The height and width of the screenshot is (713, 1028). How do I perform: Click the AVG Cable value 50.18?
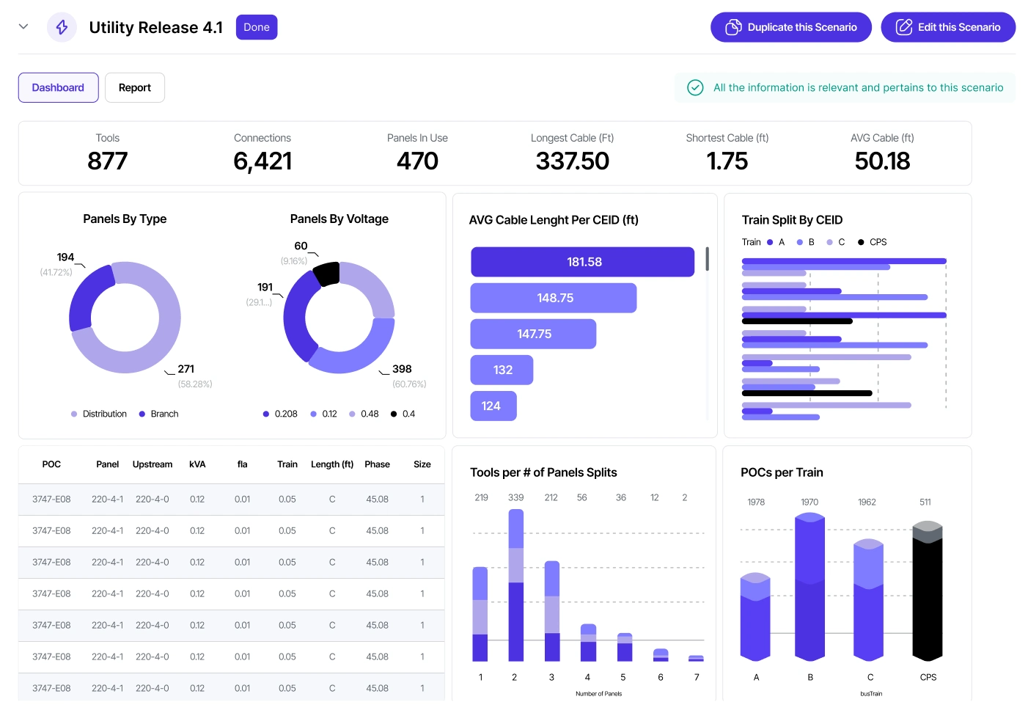point(882,161)
